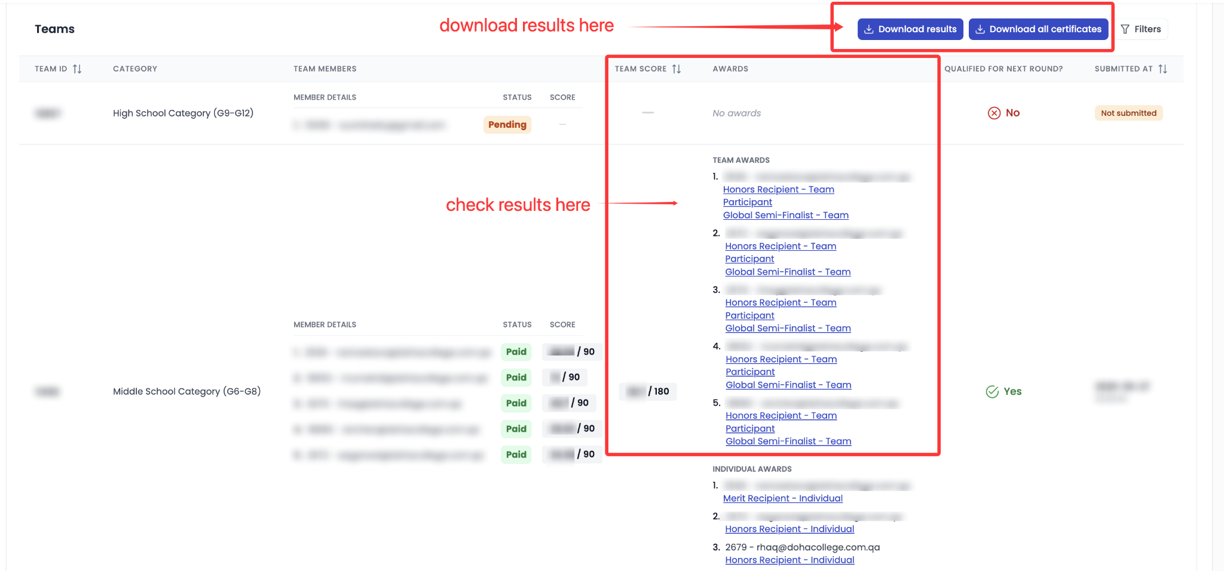Click the Team Members column header
The image size is (1224, 571).
coord(325,69)
